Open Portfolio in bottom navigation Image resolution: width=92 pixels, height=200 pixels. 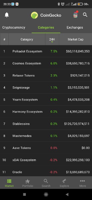click(x=28, y=183)
